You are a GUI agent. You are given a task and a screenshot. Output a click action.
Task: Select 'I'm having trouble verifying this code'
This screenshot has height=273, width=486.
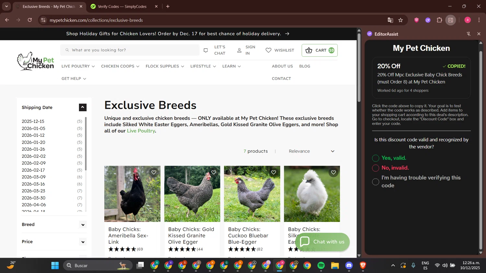click(x=376, y=182)
